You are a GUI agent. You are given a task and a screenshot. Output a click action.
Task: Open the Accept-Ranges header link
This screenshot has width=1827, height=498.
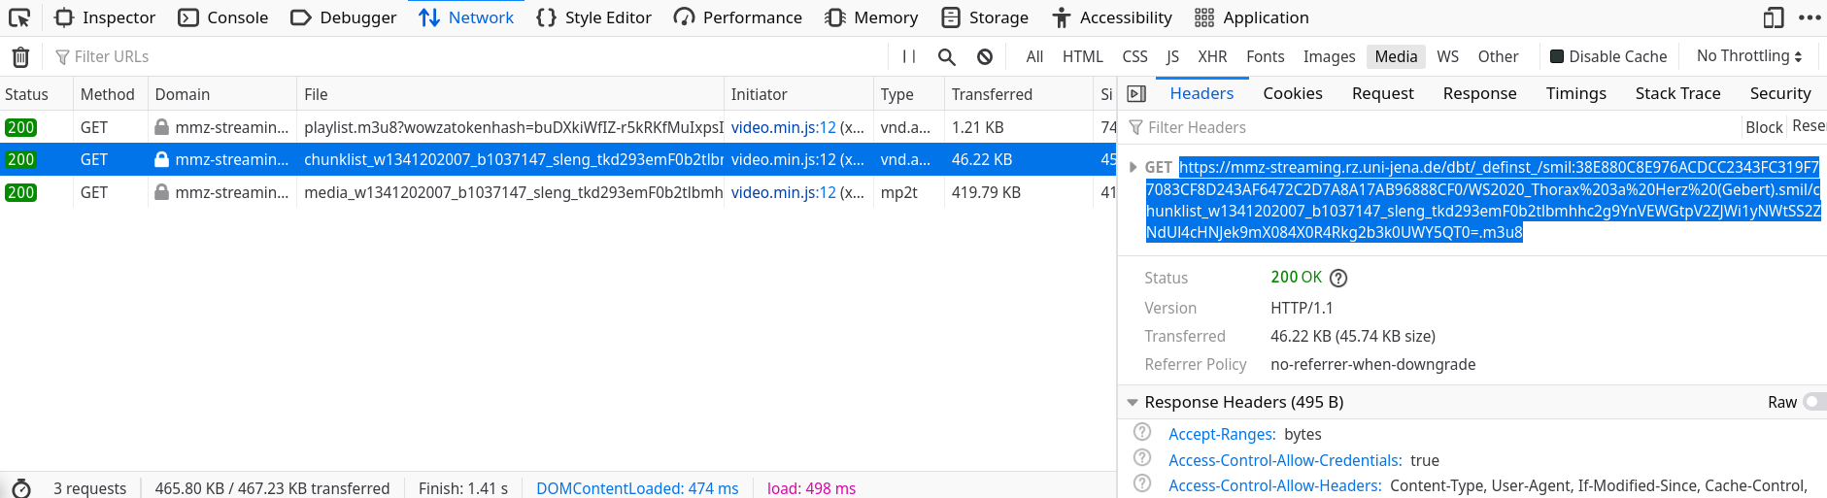point(1221,434)
